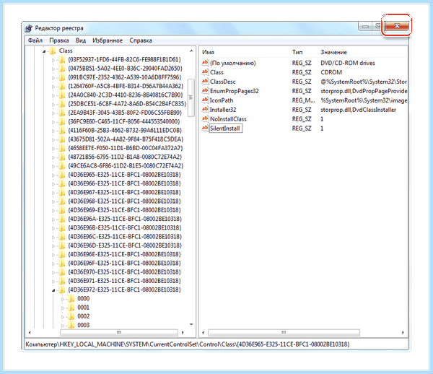Select key {4D36E96C-E325-11CE-BFC1-08002BE10318}

(125, 236)
